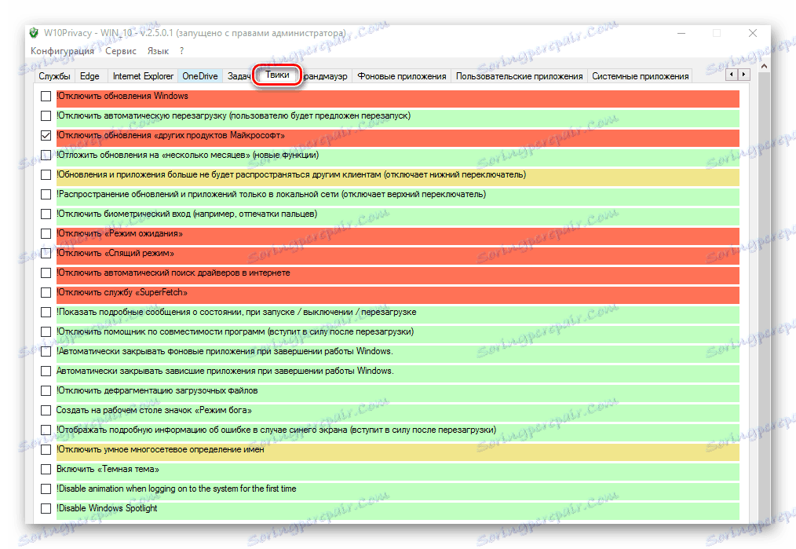Check 'Автоматически закрывать зависшие приложения' checkbox
Screen dimensions: 796x549
(46, 371)
